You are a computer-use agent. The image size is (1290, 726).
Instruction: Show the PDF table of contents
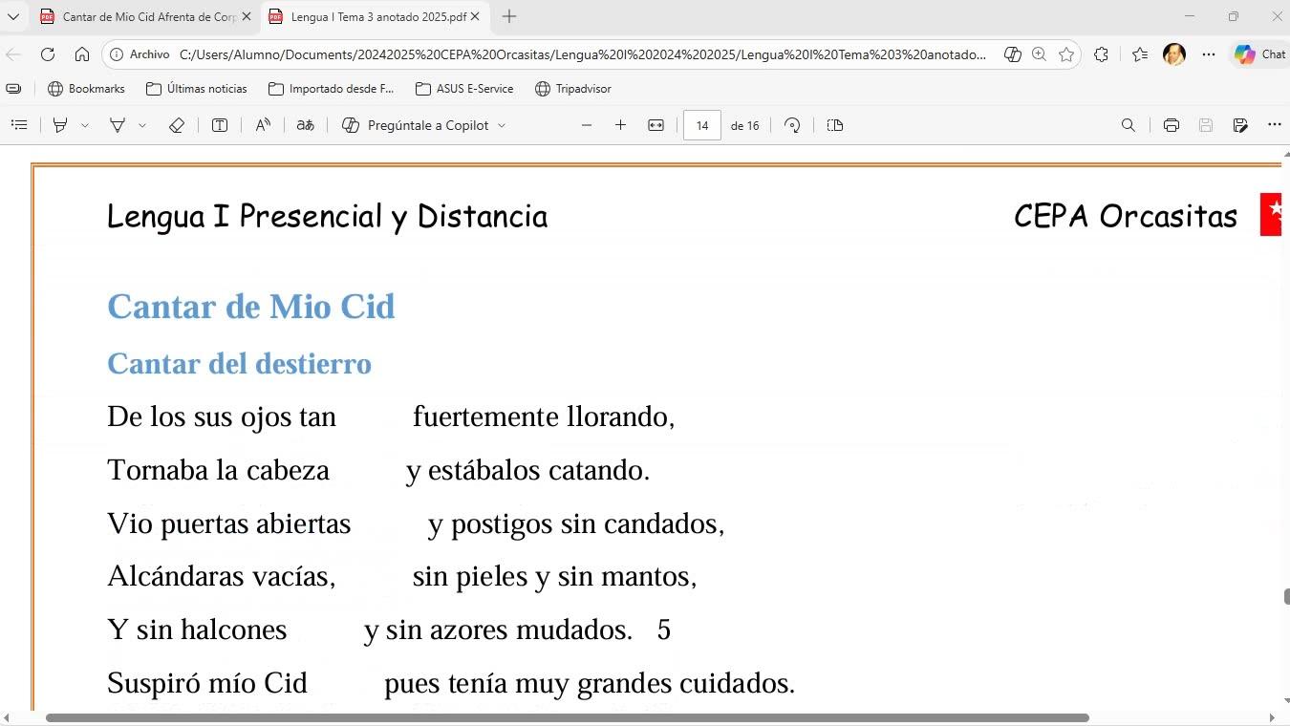point(19,125)
